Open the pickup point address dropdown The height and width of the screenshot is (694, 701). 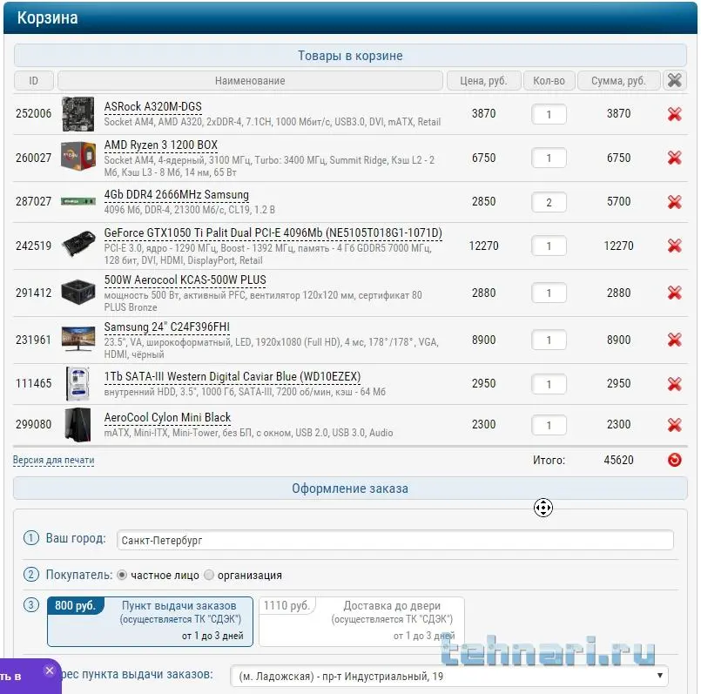click(448, 676)
